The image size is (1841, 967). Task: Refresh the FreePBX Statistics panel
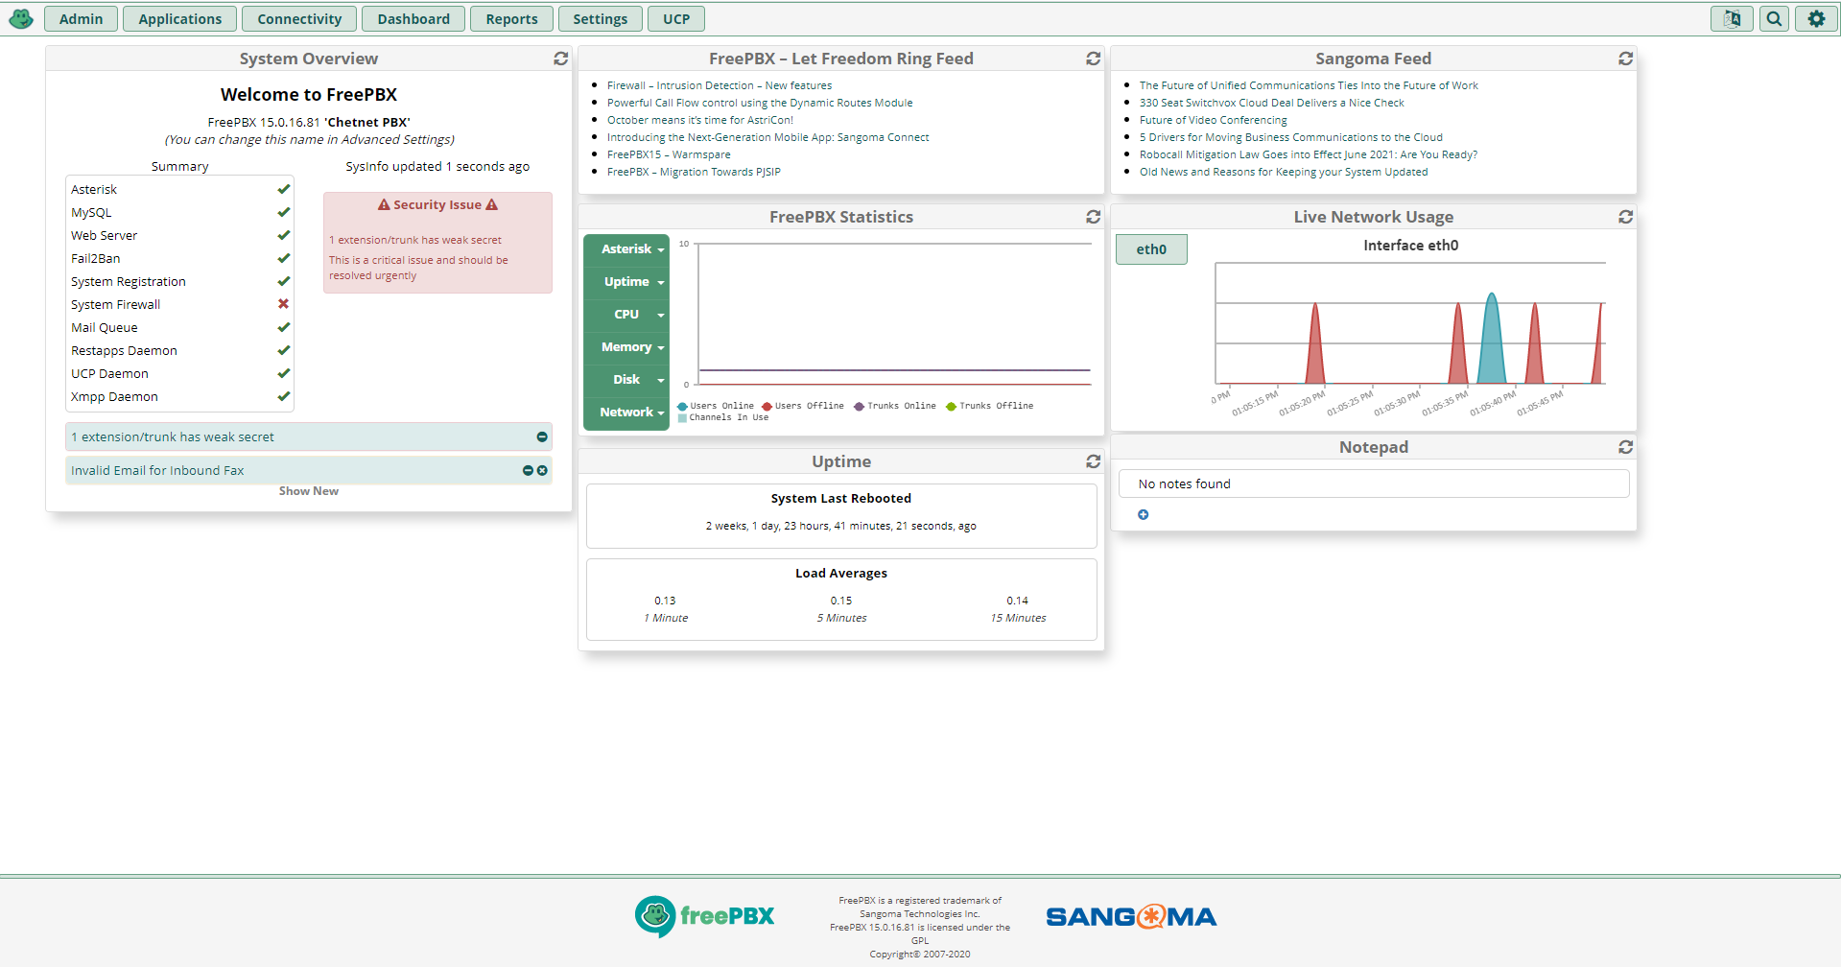point(1093,217)
